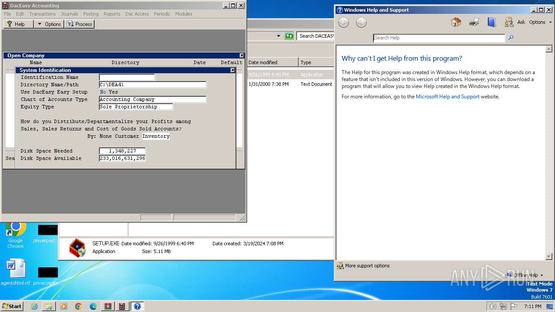The width and height of the screenshot is (555, 312).
Task: Click the DacEasy Help toolbar button
Action: coord(18,24)
